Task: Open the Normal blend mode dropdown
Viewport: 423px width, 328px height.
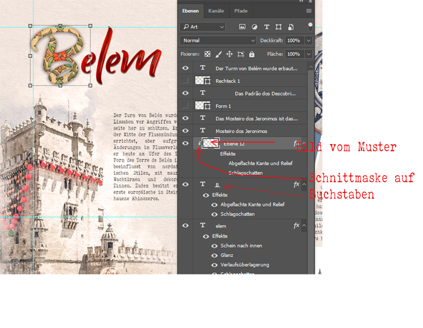Action: (x=218, y=40)
